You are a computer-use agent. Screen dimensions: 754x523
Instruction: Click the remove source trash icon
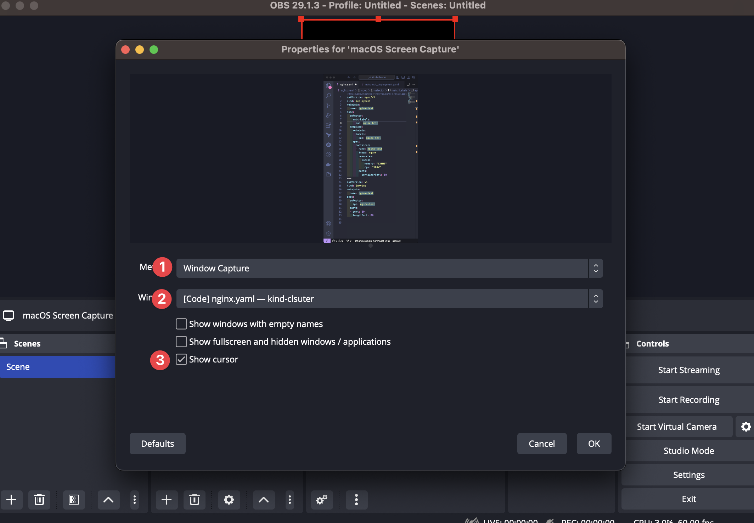click(194, 500)
